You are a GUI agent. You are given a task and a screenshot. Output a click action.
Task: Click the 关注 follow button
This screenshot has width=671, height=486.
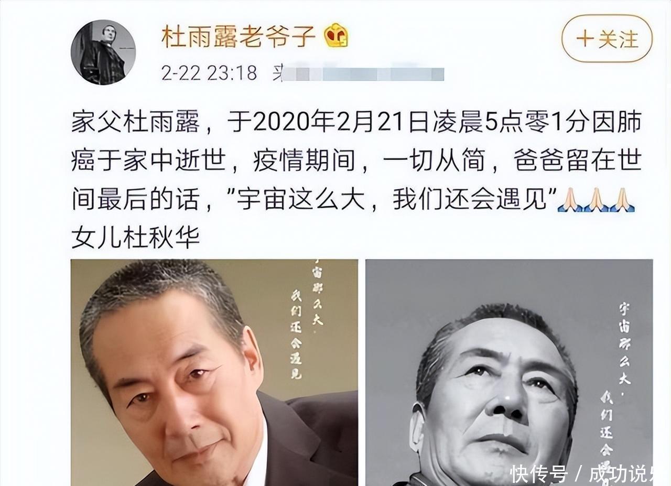607,39
